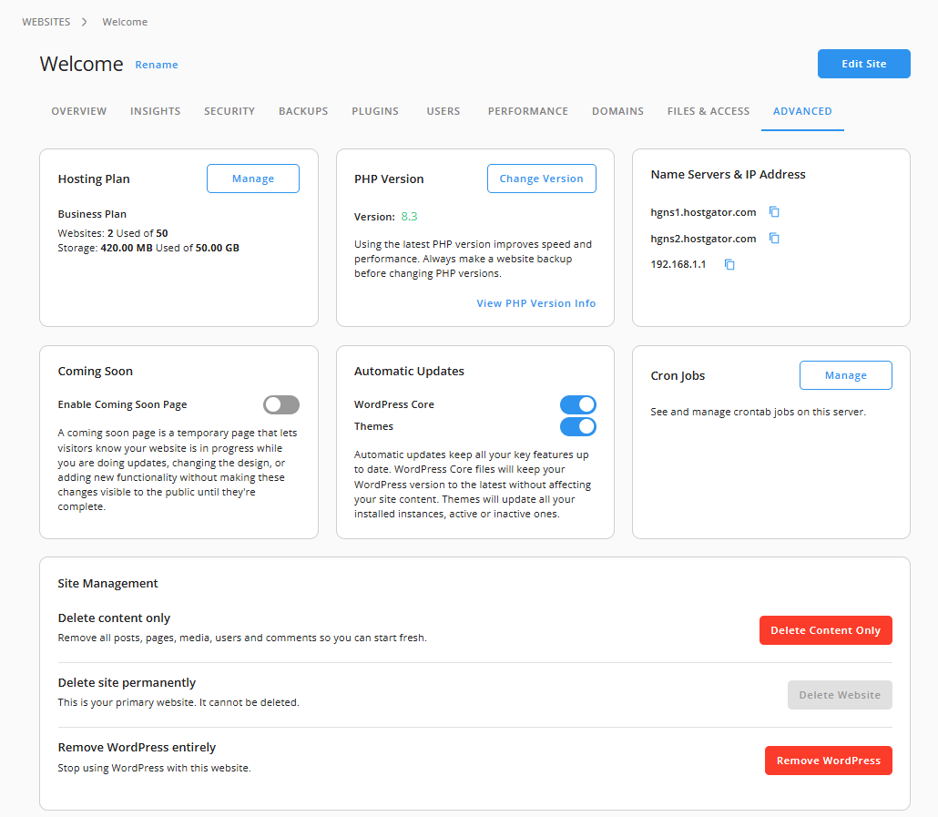
Task: Open the Backups tab
Action: (303, 111)
